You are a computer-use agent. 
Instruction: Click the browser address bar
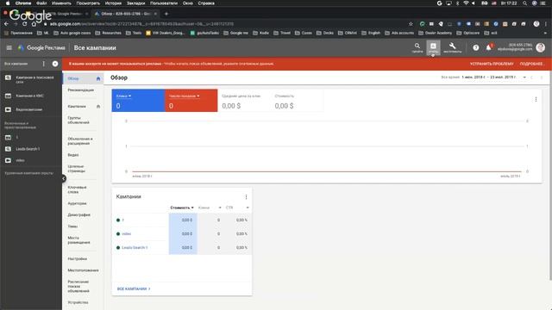(225, 24)
